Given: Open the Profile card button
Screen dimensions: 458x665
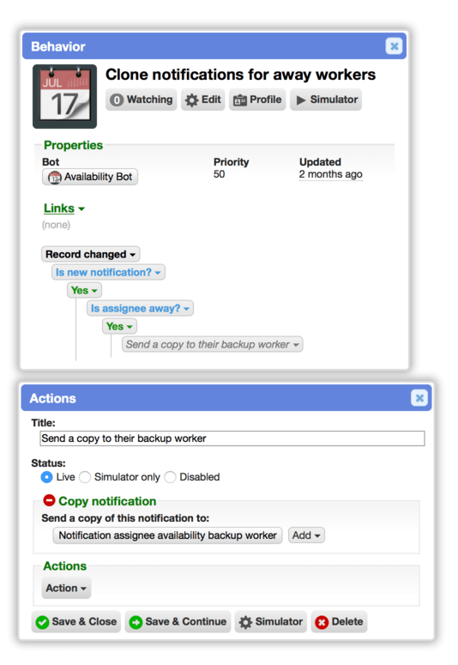Looking at the screenshot, I should point(257,100).
